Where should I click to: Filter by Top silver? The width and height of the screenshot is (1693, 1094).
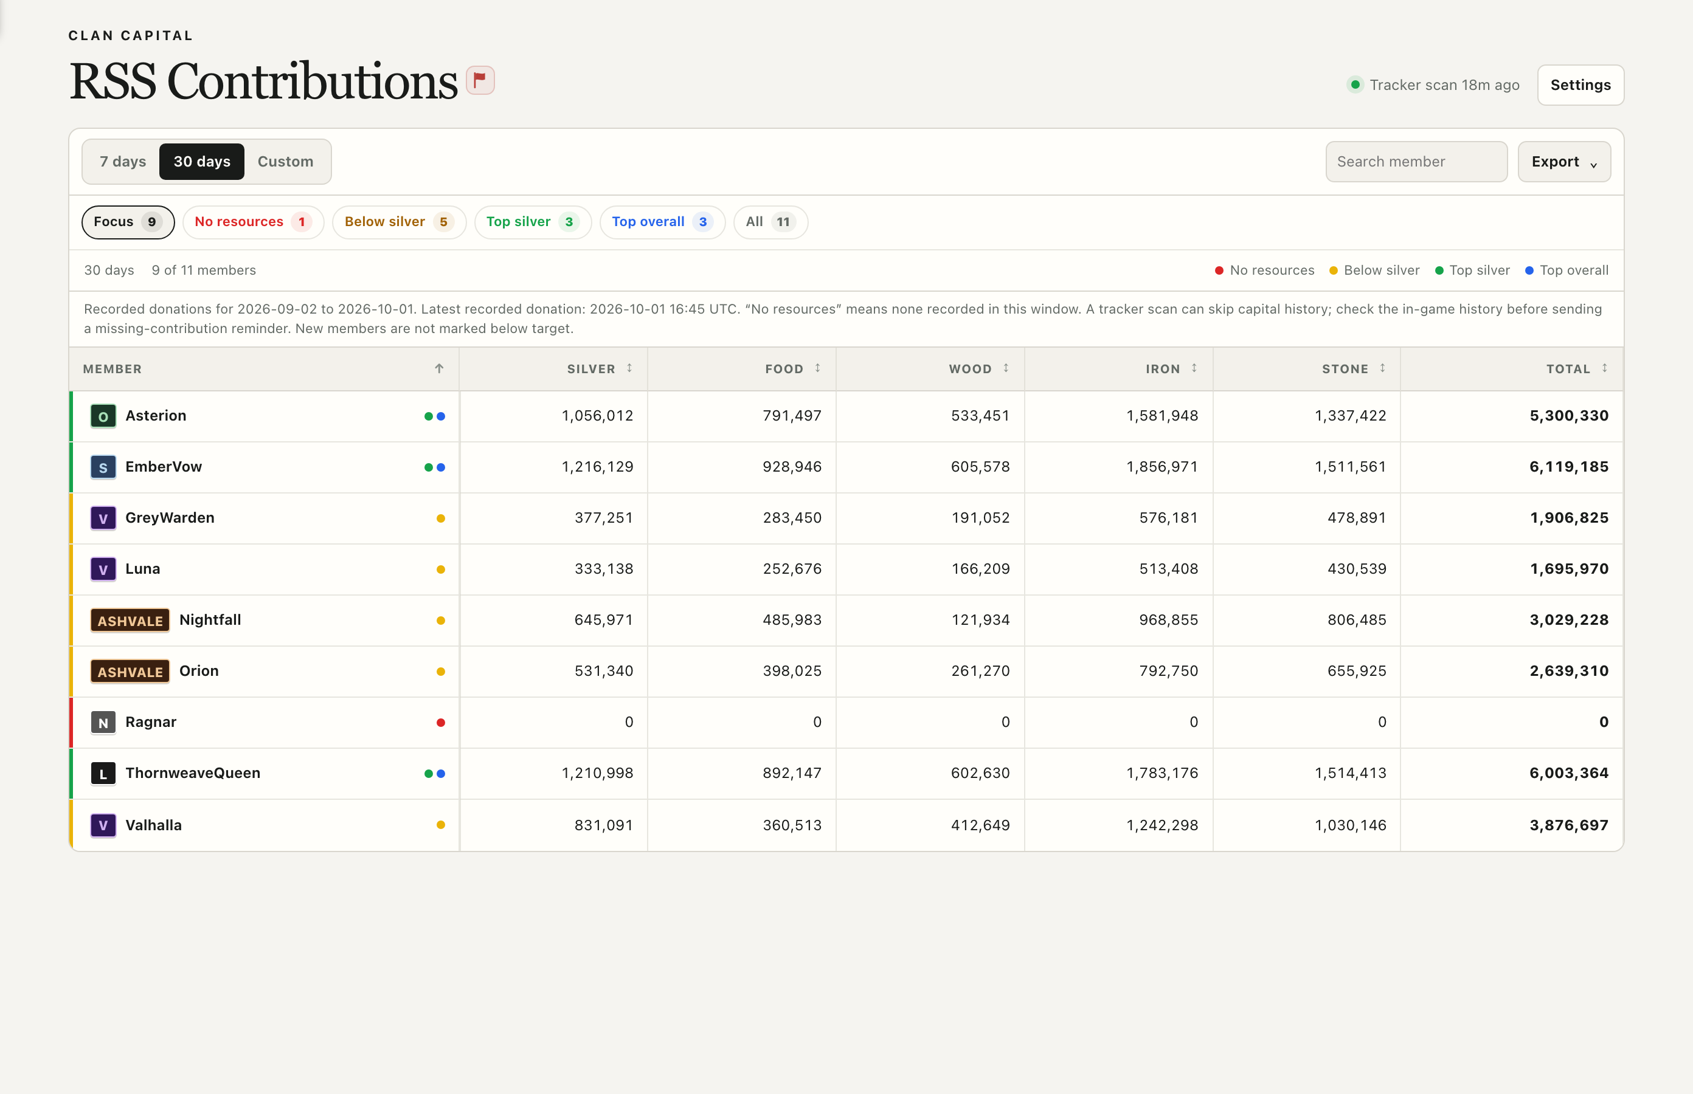[532, 222]
